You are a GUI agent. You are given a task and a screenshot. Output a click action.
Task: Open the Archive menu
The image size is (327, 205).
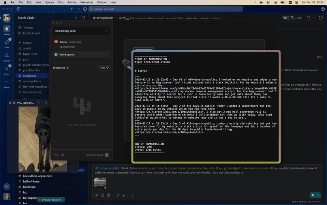click(x=71, y=2)
